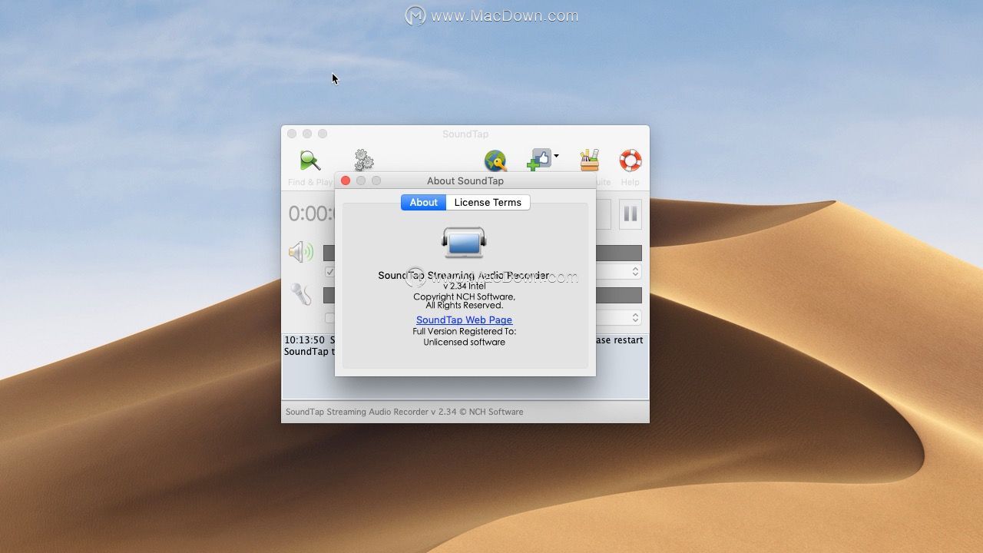Click the 'About SoundTap' dialog title
The width and height of the screenshot is (983, 553).
pyautogui.click(x=465, y=181)
